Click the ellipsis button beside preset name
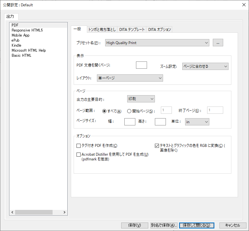 tap(218, 43)
